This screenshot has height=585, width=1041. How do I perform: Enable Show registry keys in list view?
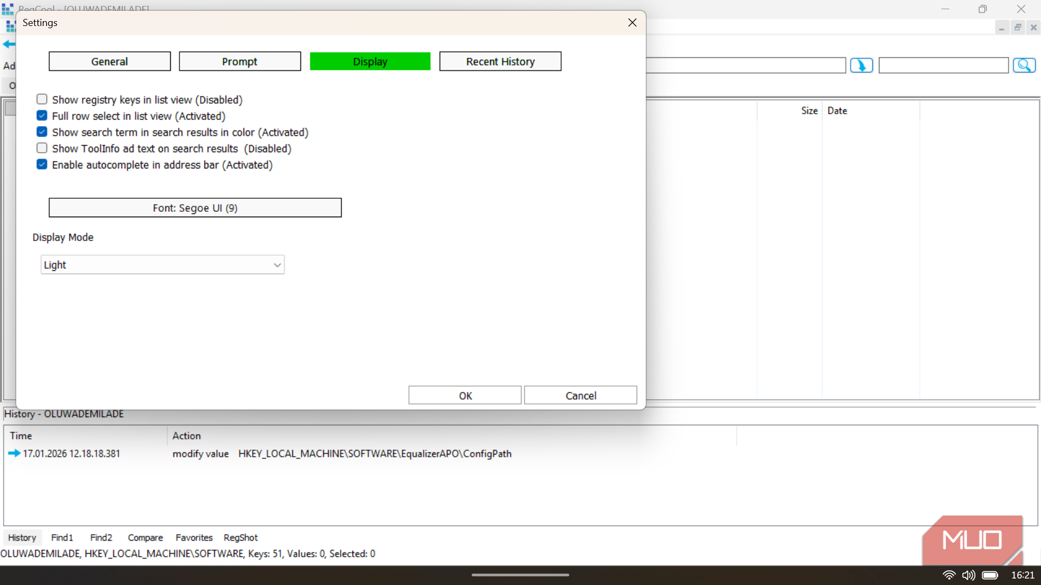42,100
